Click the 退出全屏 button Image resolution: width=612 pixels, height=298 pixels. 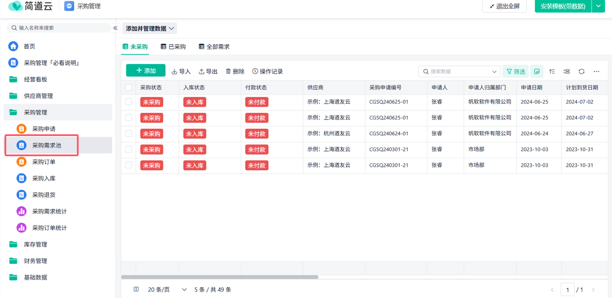tap(504, 6)
